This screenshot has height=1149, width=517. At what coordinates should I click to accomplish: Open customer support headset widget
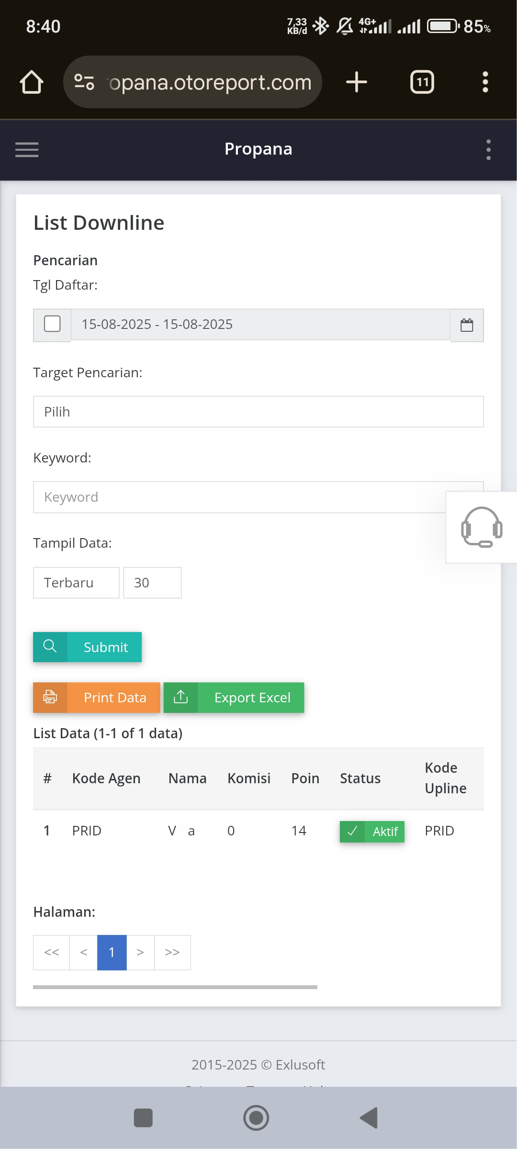(x=482, y=527)
